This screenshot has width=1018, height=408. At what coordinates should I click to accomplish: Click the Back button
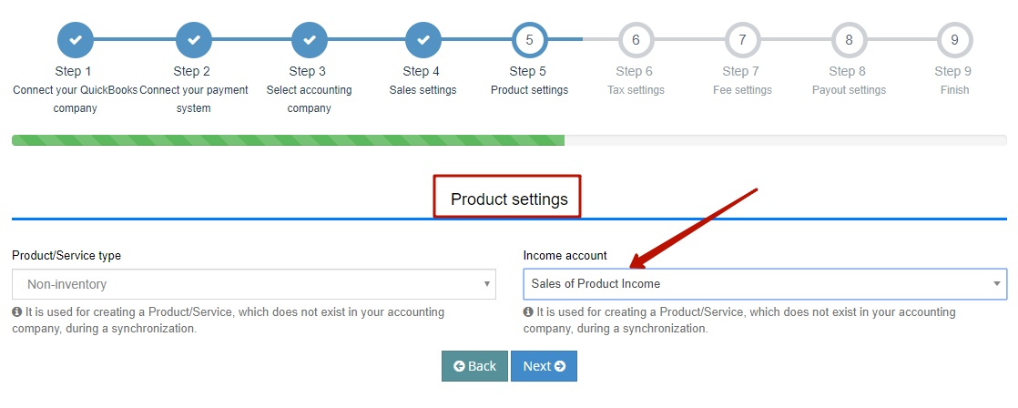474,366
